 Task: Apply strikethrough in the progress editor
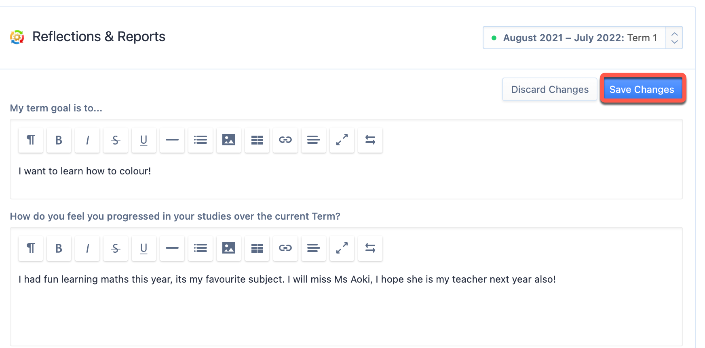click(116, 248)
